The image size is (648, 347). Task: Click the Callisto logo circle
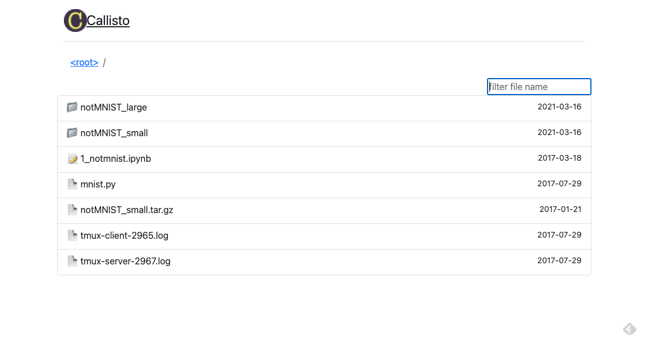[x=75, y=21]
